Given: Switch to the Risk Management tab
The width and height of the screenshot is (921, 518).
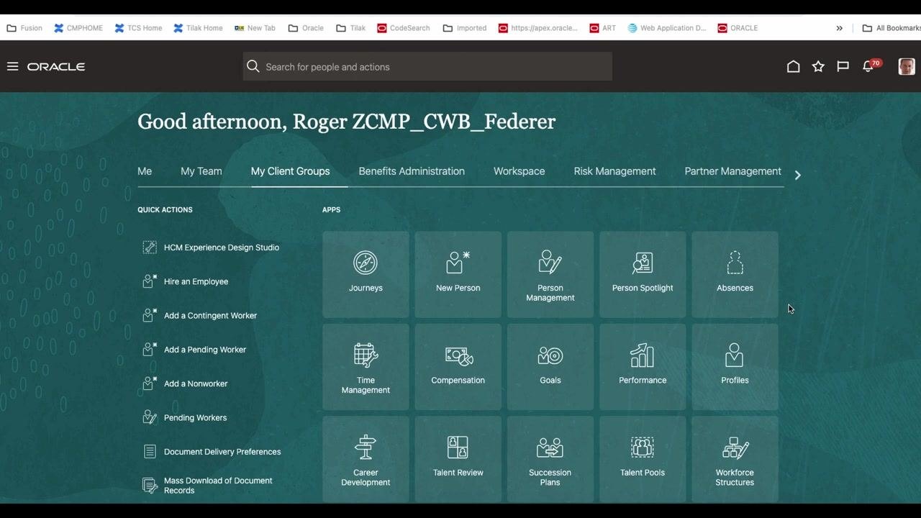Looking at the screenshot, I should [x=615, y=171].
